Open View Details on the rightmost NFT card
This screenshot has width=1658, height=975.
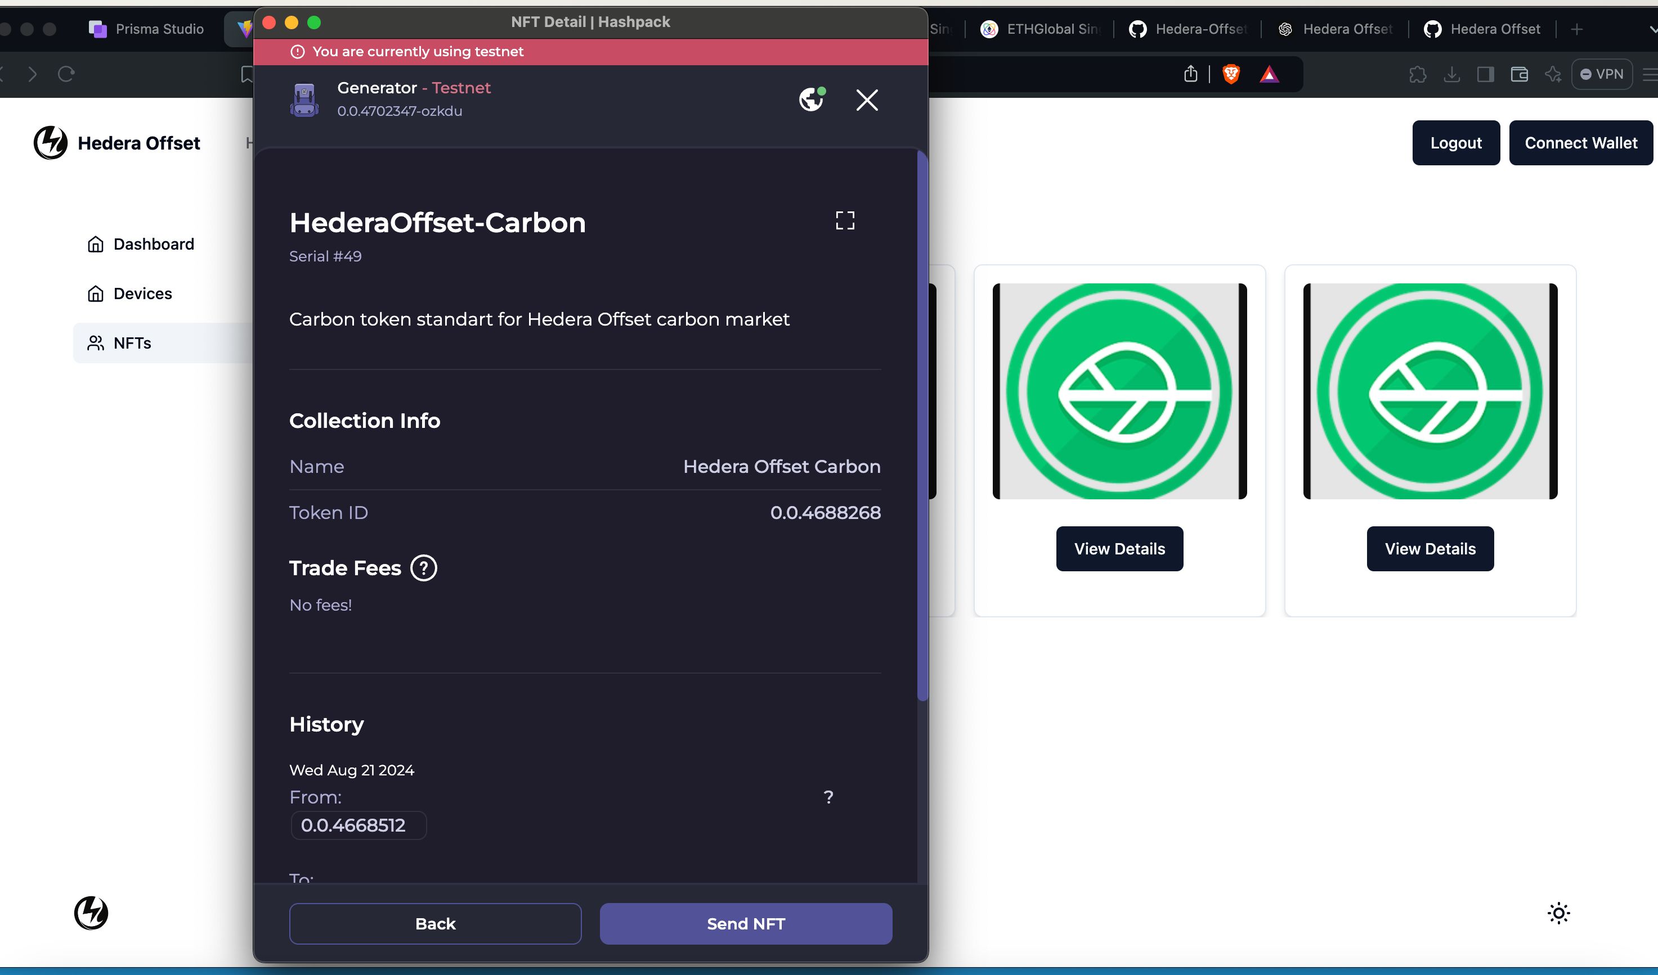[1431, 549]
